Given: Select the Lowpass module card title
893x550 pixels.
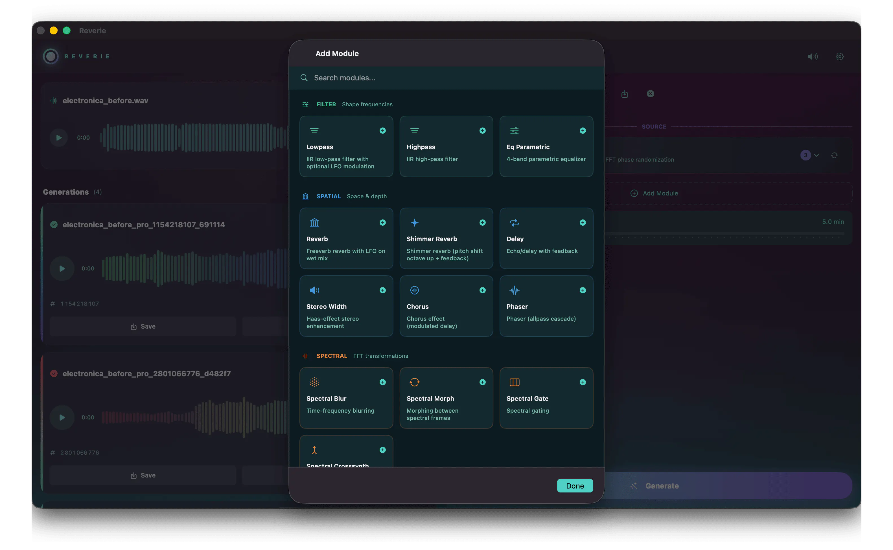Looking at the screenshot, I should (319, 147).
